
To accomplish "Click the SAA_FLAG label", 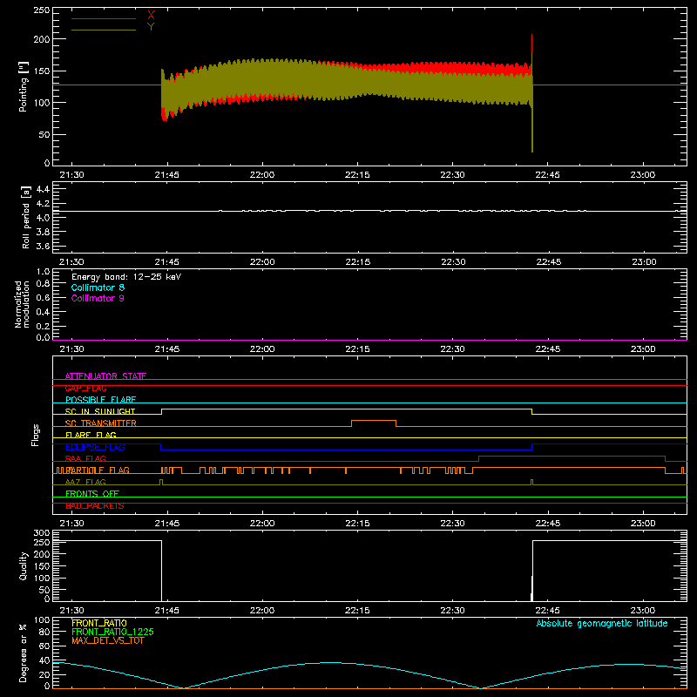I will click(85, 458).
